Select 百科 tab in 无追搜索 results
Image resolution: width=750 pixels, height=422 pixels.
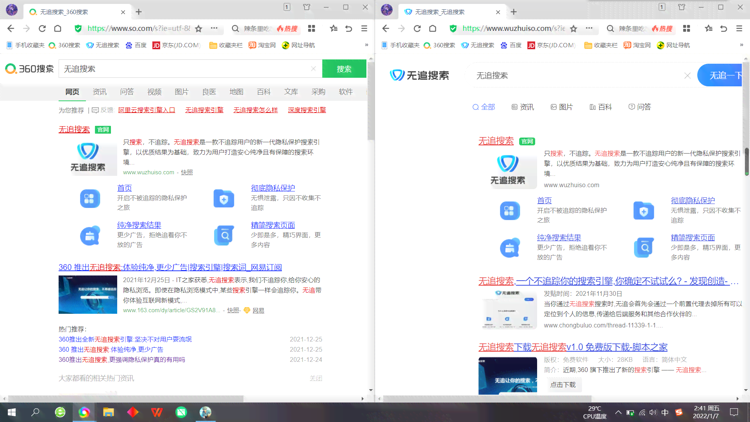(x=601, y=107)
